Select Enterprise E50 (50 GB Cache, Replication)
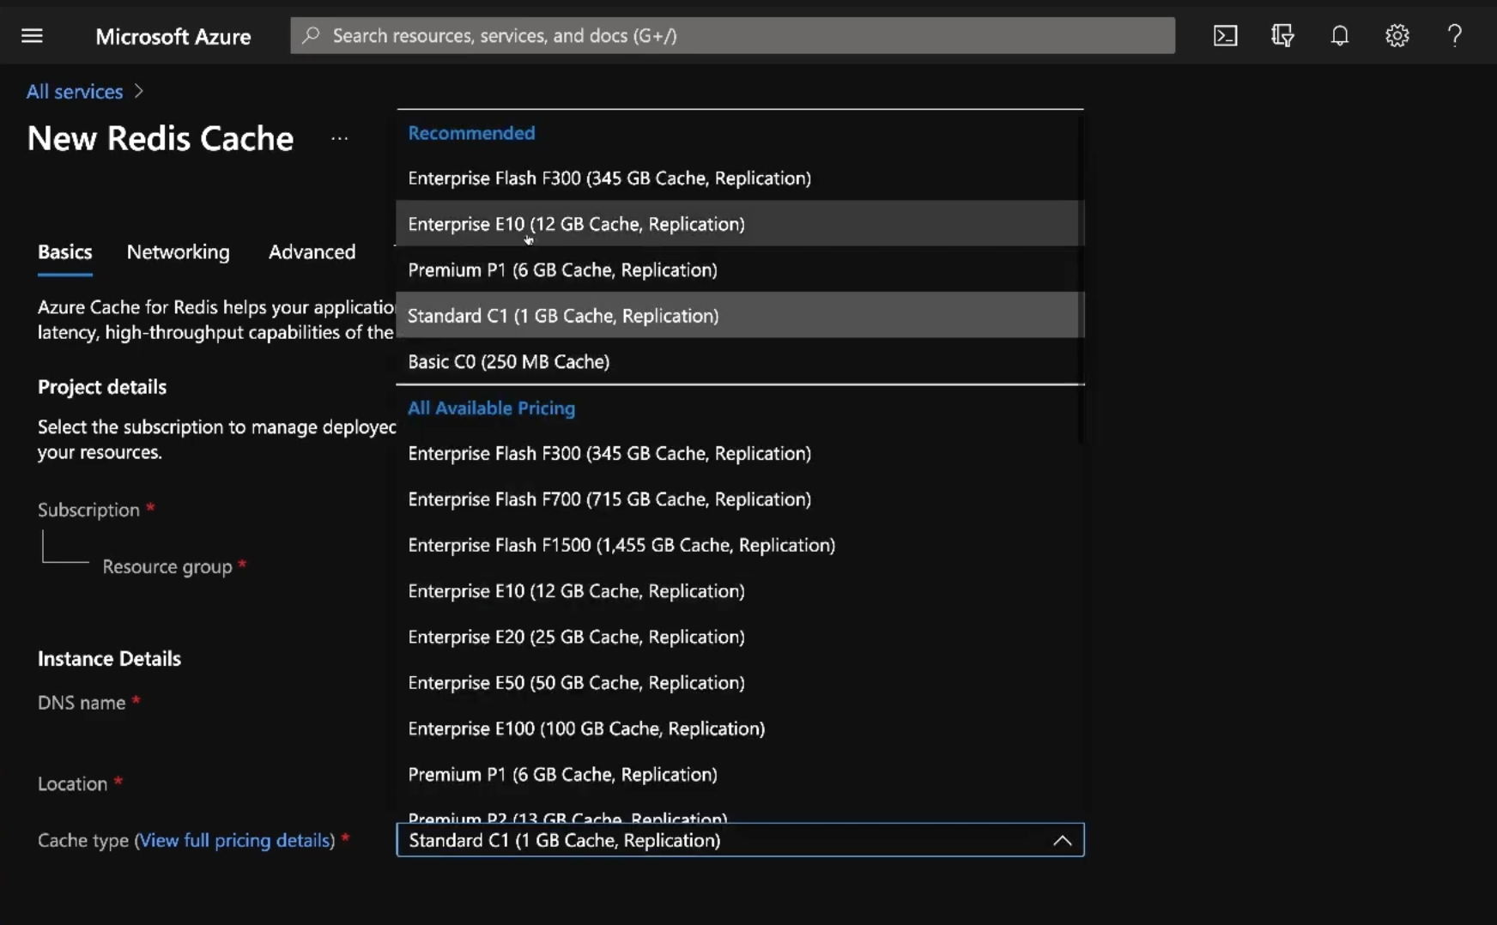The width and height of the screenshot is (1497, 925). 740,682
